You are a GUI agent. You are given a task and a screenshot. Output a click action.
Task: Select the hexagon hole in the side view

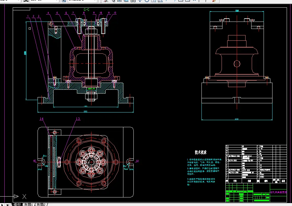[237, 64]
